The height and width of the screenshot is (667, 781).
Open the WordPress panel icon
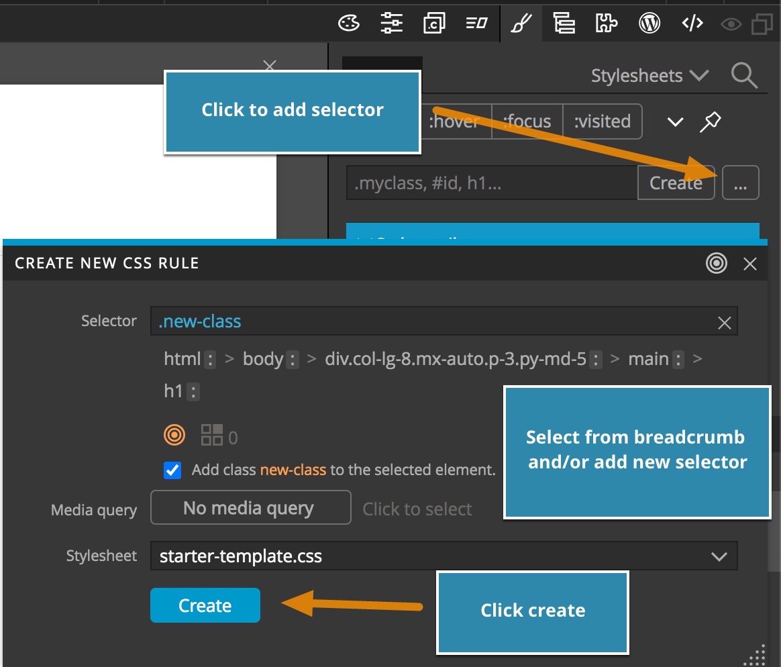(649, 23)
